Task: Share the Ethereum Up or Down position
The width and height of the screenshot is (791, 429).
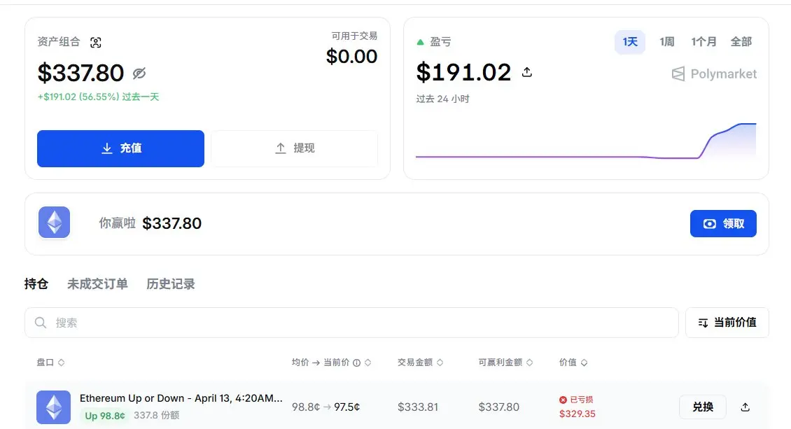Action: [x=745, y=407]
